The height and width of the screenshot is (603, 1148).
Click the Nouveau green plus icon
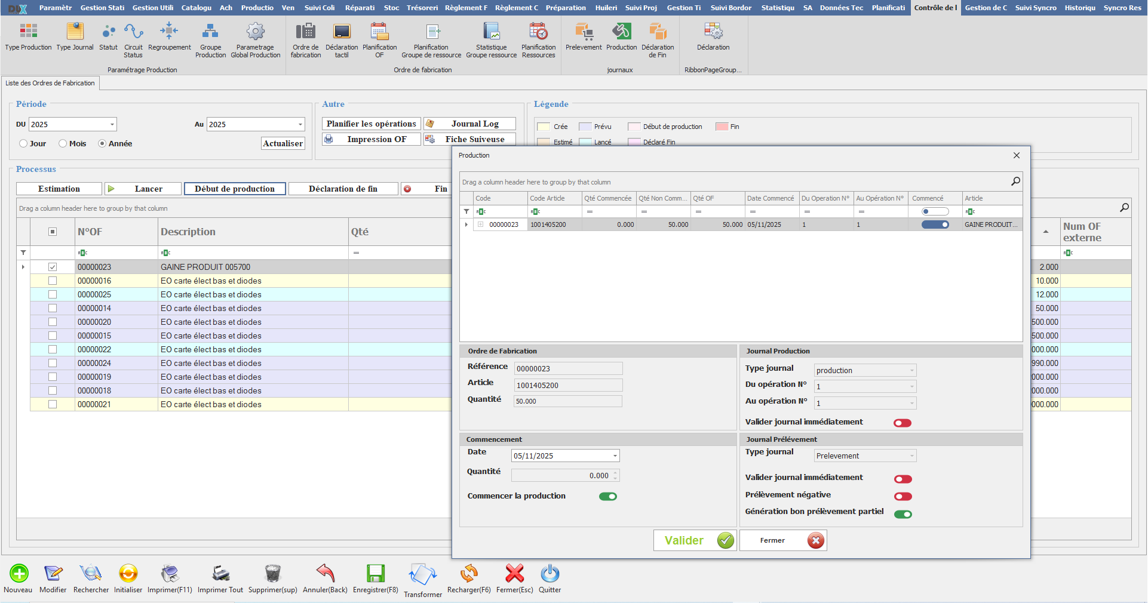pyautogui.click(x=19, y=574)
